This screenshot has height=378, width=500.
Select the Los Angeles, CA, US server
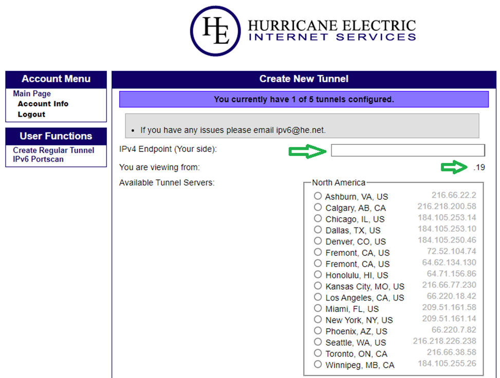pyautogui.click(x=318, y=297)
